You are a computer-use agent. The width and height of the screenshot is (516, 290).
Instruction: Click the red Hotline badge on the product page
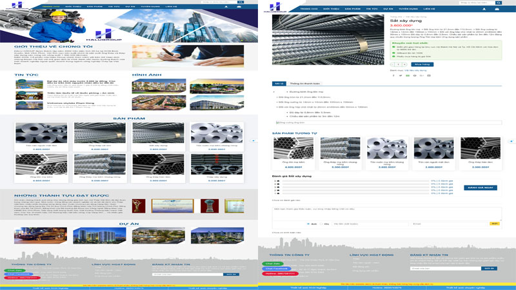click(281, 273)
